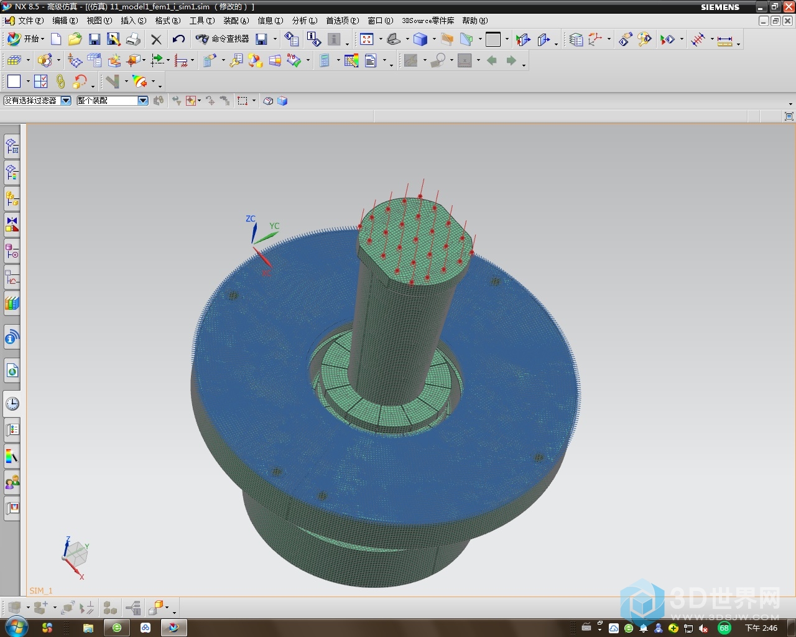Viewport: 796px width, 637px height.
Task: Click the 开始 start application button
Action: point(25,39)
